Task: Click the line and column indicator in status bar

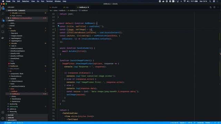Action: [x=174, y=123]
